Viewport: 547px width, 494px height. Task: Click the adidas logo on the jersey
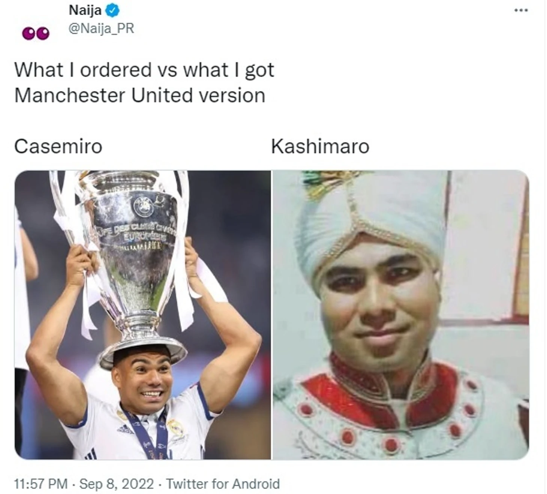point(126,429)
